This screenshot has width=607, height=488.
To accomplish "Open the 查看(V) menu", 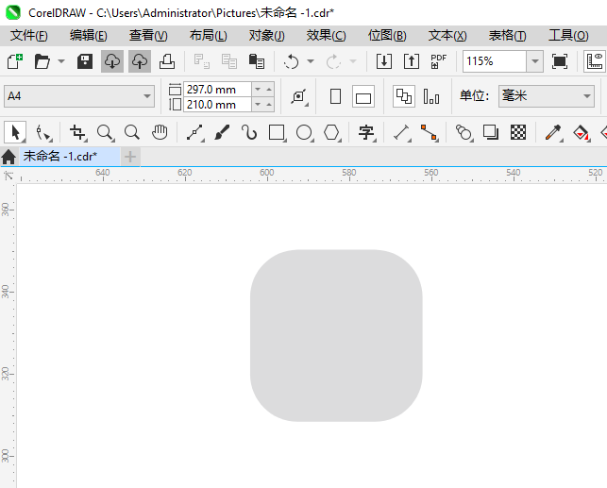I will (148, 36).
